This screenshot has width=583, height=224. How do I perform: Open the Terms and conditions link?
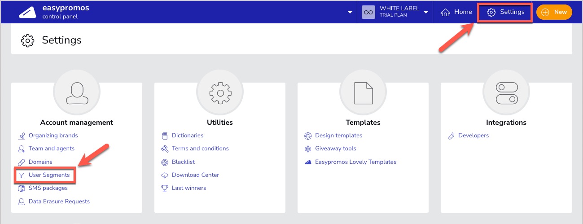200,149
